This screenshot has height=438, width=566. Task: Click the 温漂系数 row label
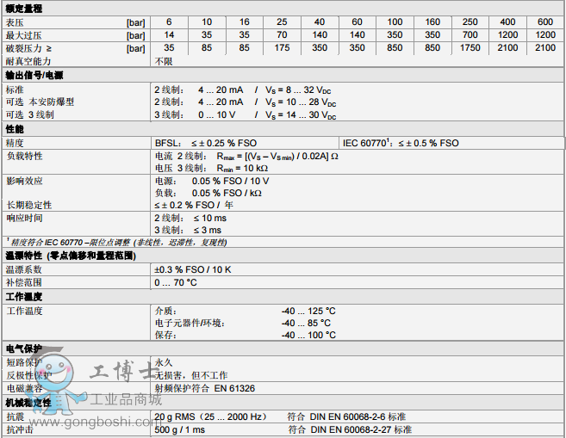point(24,269)
